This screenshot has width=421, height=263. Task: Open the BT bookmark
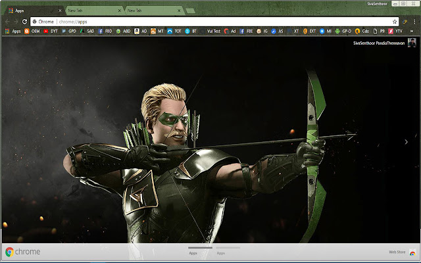coord(191,31)
